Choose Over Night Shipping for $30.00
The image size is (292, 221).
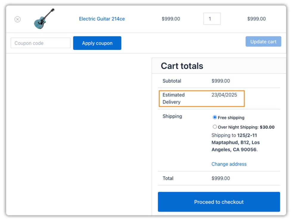click(215, 127)
